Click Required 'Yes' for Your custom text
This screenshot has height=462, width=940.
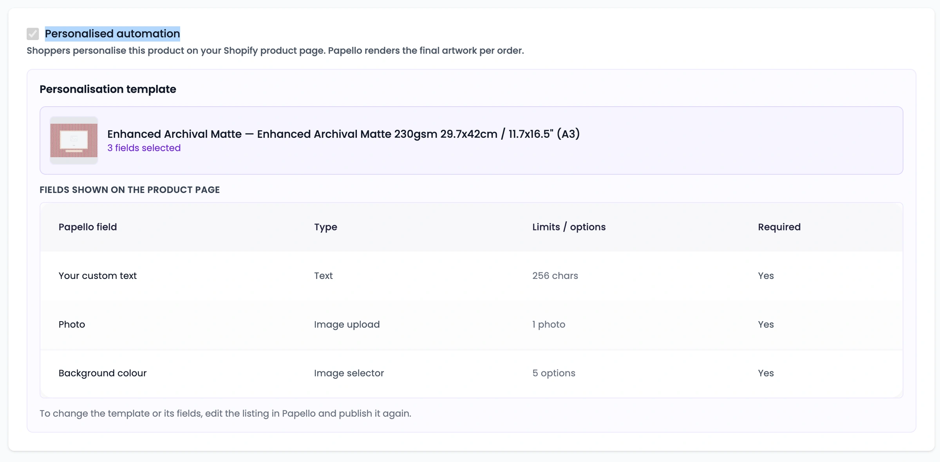[x=766, y=276]
